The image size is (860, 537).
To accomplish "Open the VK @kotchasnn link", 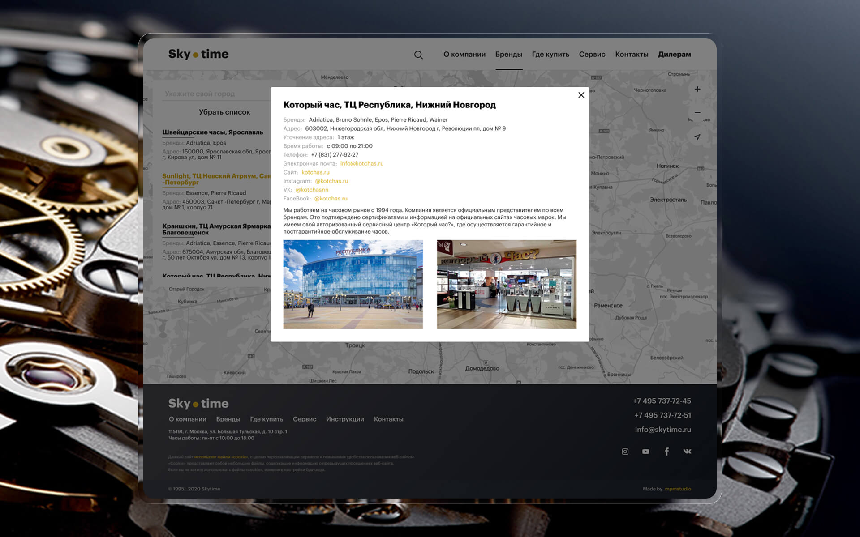I will [x=312, y=190].
